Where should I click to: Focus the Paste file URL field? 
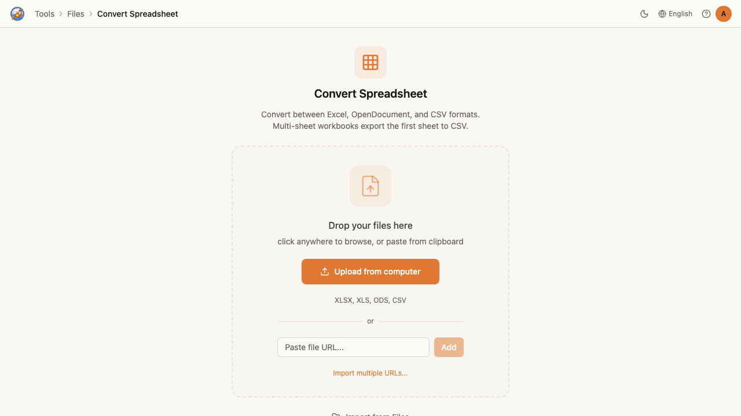[x=353, y=347]
